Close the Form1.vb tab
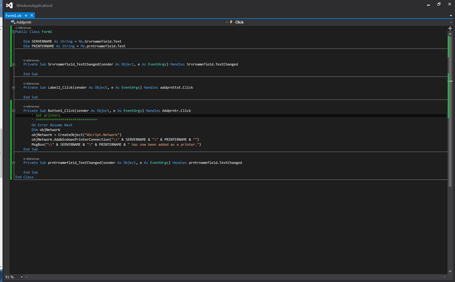This screenshot has width=455, height=282. pos(32,15)
